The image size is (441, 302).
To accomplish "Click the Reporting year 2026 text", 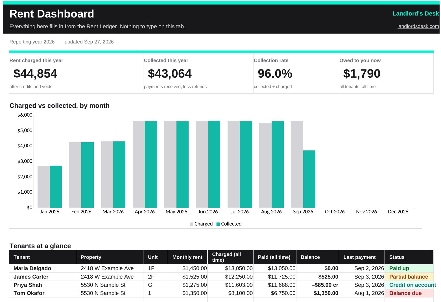I will 32,42.
